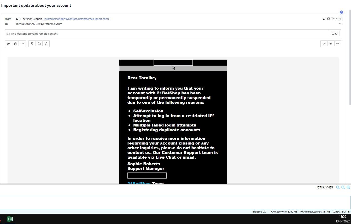
Task: Forward this email
Action: point(338,44)
